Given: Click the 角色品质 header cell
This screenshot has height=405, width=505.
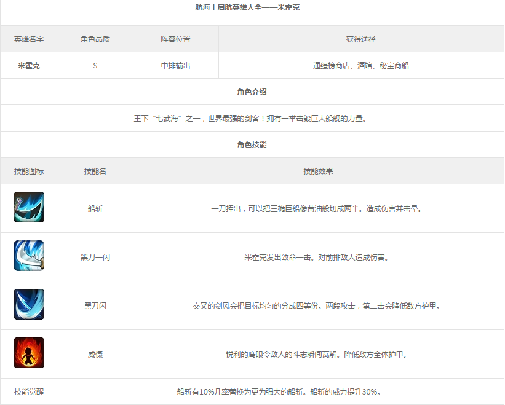Looking at the screenshot, I should [x=95, y=39].
